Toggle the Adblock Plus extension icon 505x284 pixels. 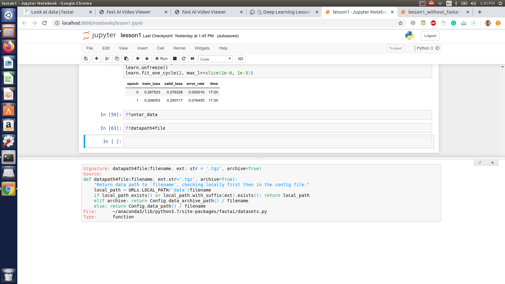pyautogui.click(x=433, y=23)
